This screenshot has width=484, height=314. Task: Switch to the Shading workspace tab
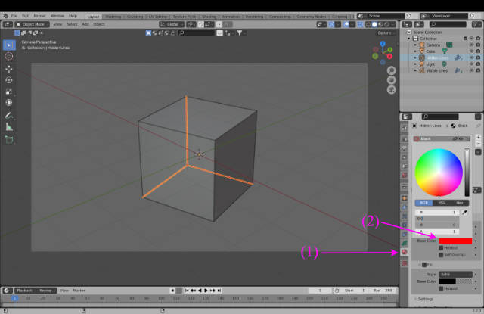[209, 17]
